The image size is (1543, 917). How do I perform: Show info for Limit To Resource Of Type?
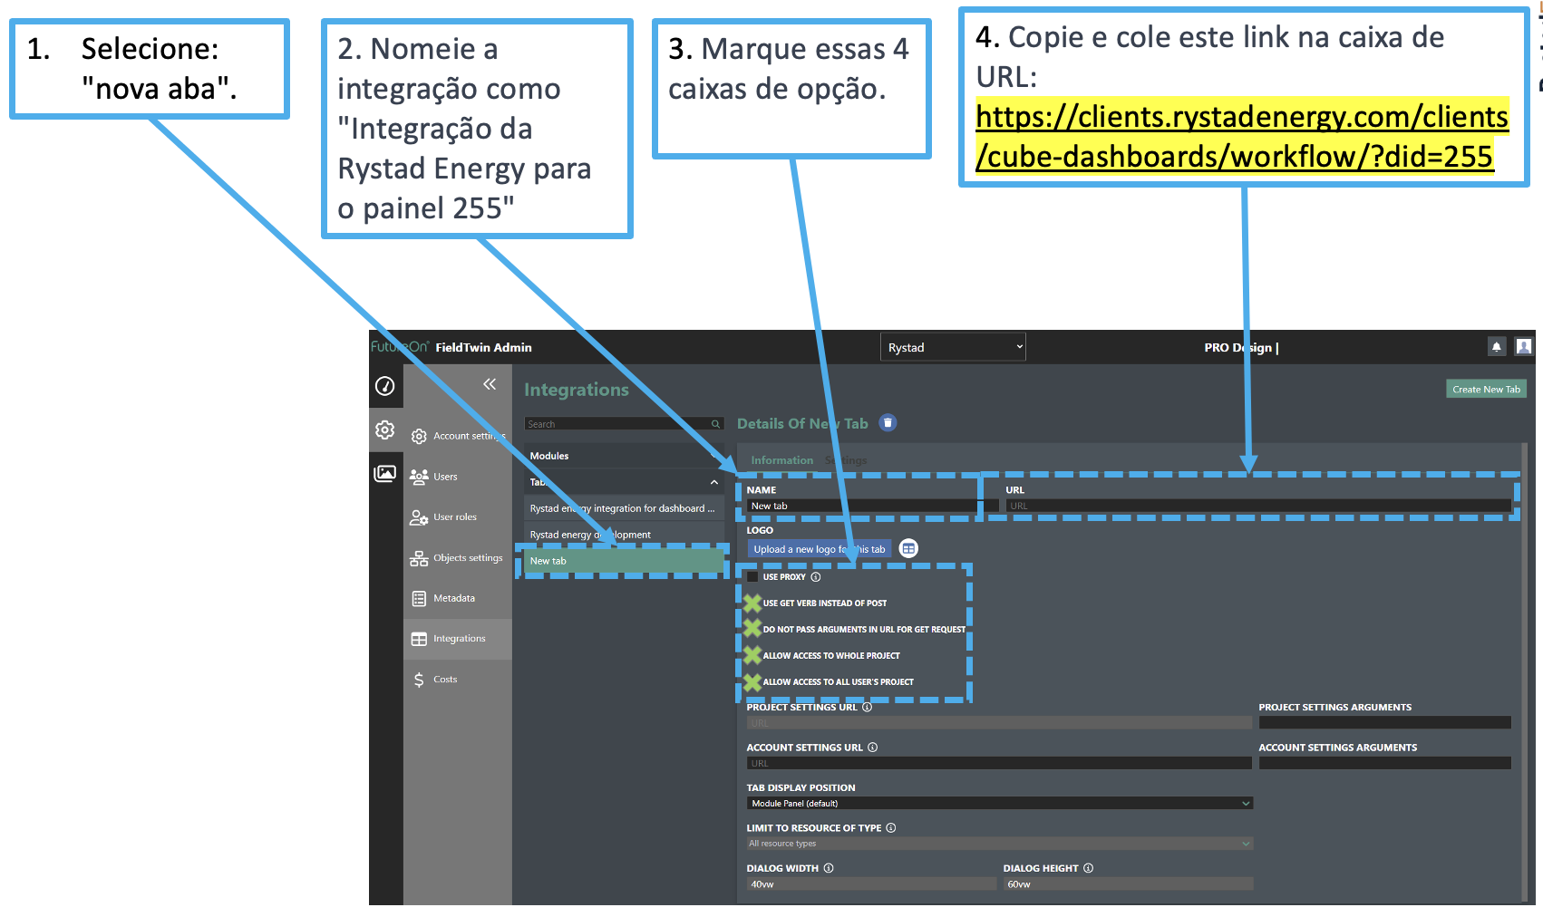click(891, 827)
